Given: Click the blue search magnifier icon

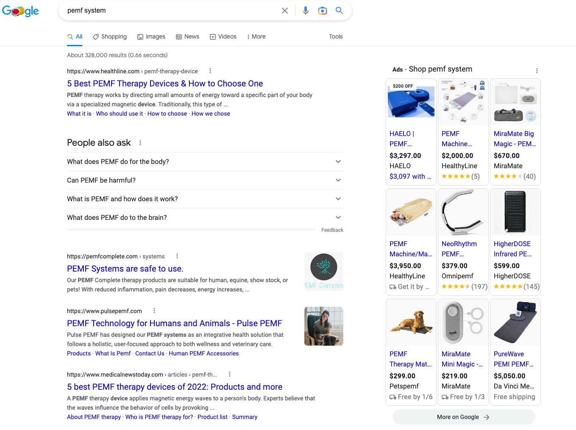Looking at the screenshot, I should 339,11.
